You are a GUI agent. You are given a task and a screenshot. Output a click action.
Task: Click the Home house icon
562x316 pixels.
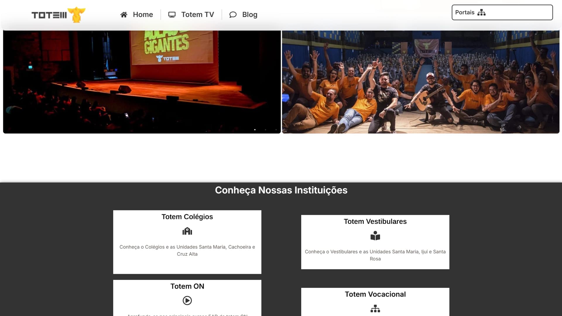pyautogui.click(x=124, y=15)
